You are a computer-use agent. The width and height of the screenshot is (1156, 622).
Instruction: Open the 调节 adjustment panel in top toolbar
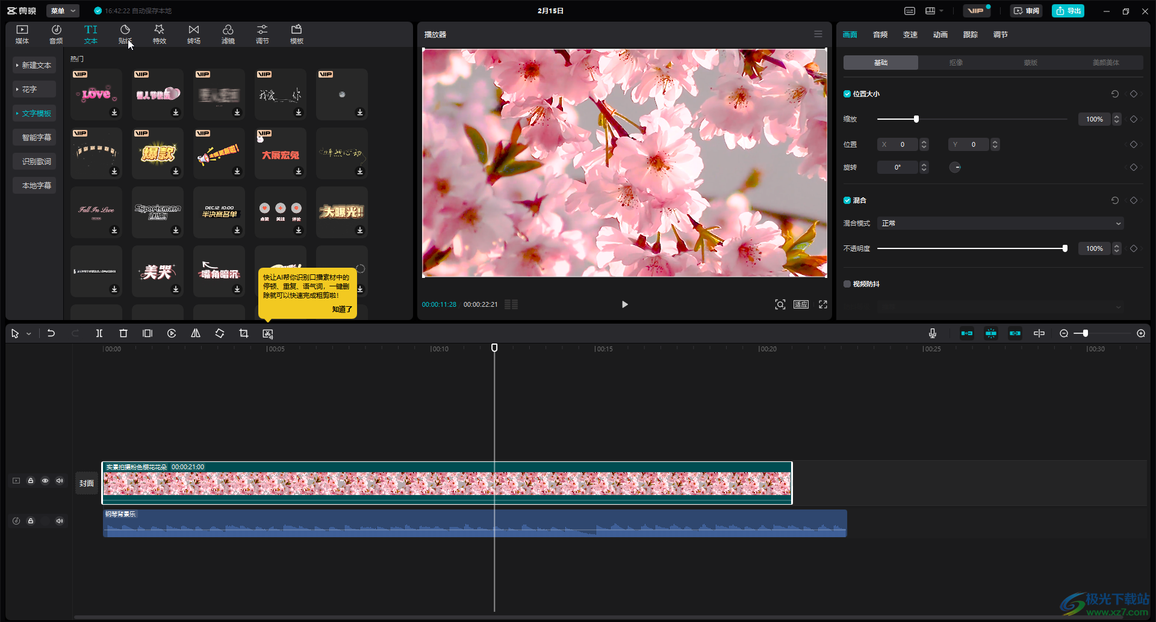pos(263,34)
